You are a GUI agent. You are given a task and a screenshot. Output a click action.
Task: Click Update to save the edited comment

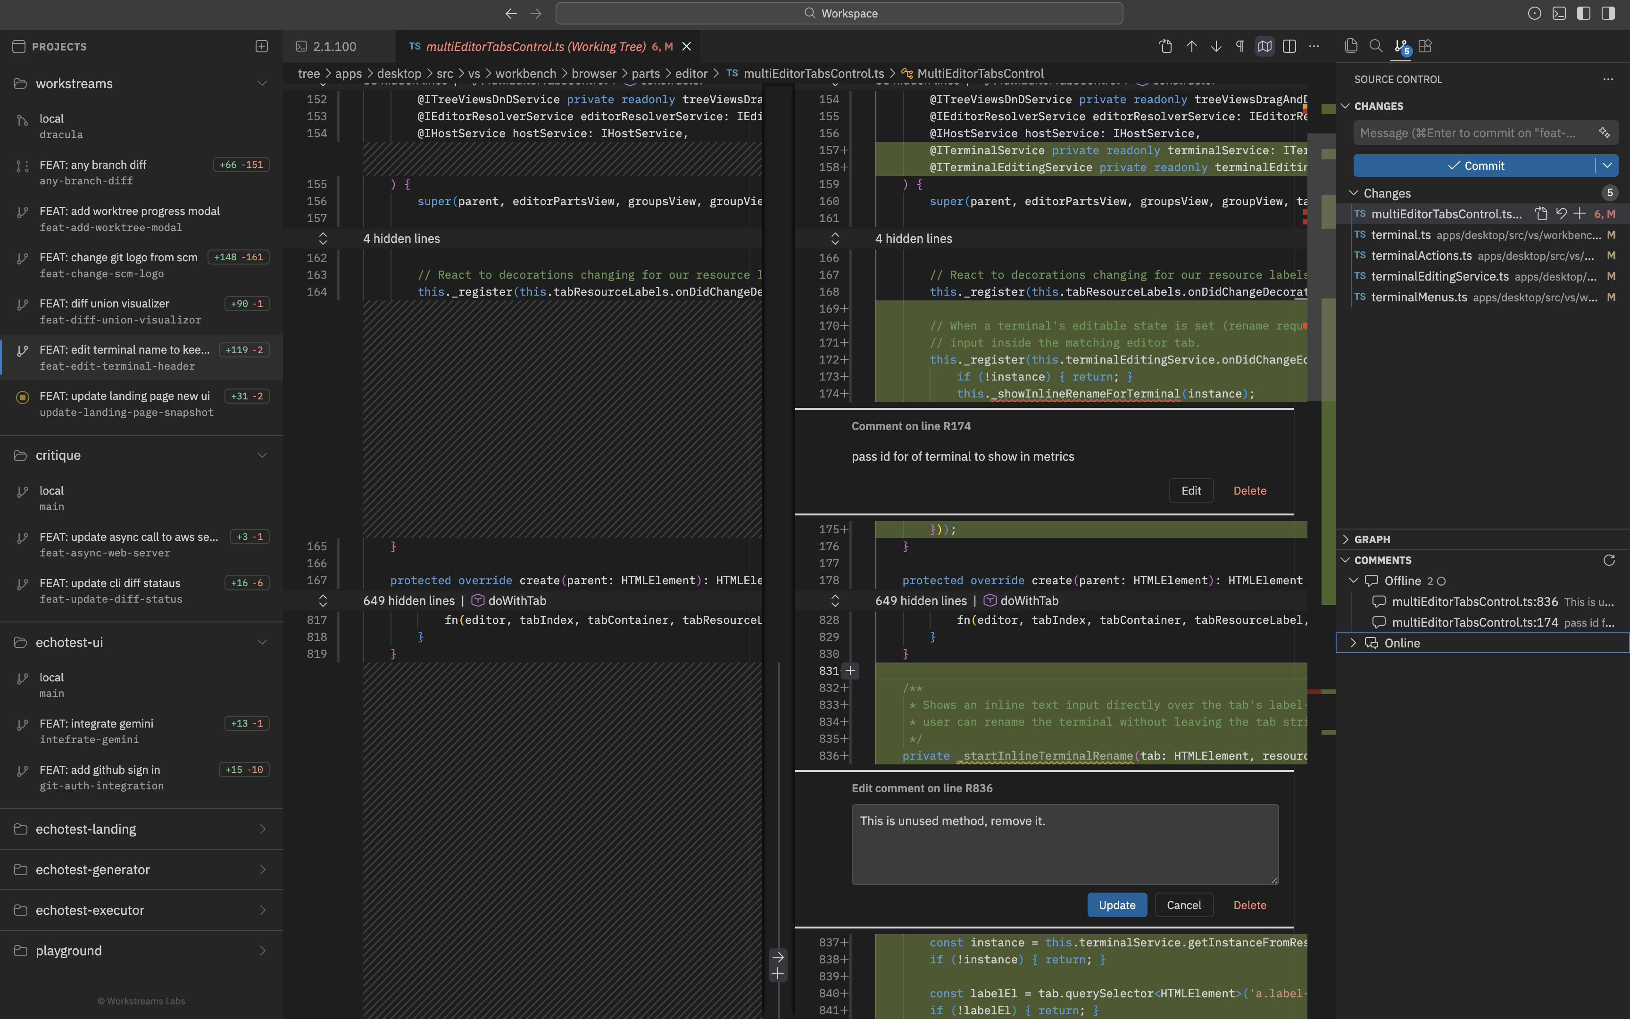click(x=1116, y=904)
